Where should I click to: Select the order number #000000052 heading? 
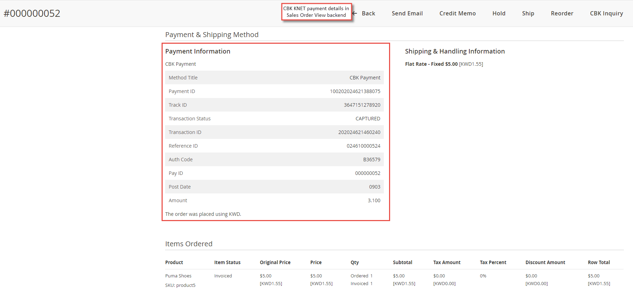[x=32, y=13]
